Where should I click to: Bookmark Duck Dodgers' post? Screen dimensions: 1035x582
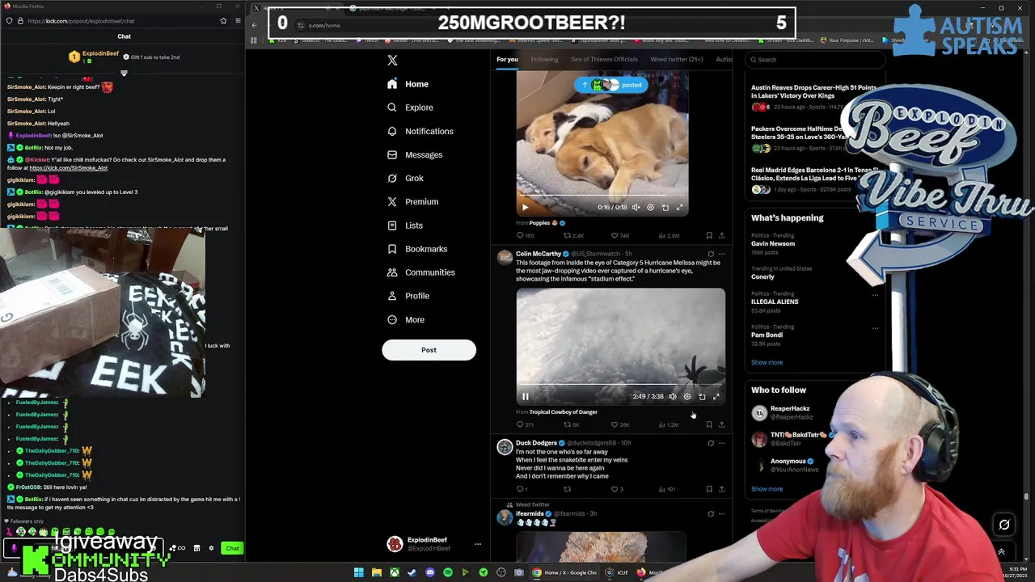click(x=709, y=489)
